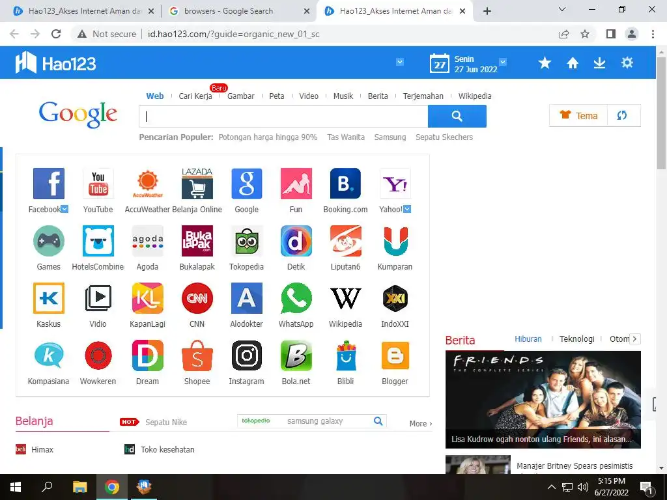Select the Peta search tab
The width and height of the screenshot is (667, 500).
(x=276, y=96)
